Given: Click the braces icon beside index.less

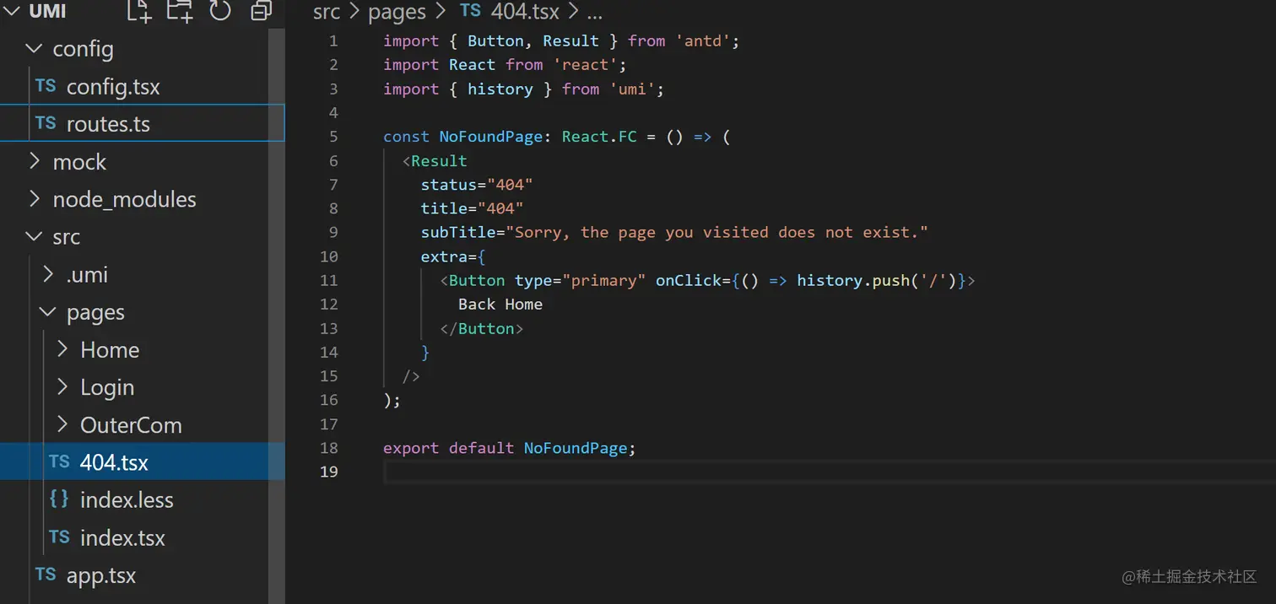Looking at the screenshot, I should 59,499.
